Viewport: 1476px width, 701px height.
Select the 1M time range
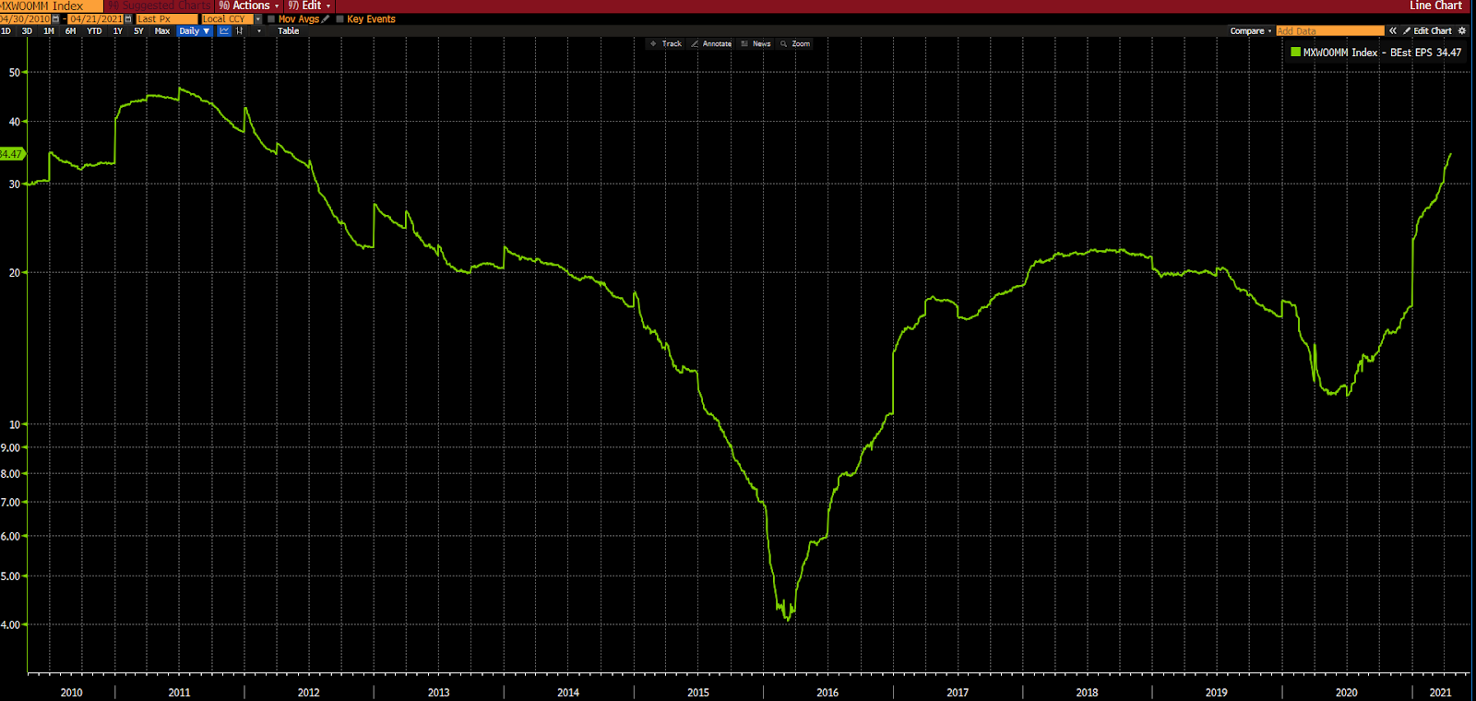point(49,30)
